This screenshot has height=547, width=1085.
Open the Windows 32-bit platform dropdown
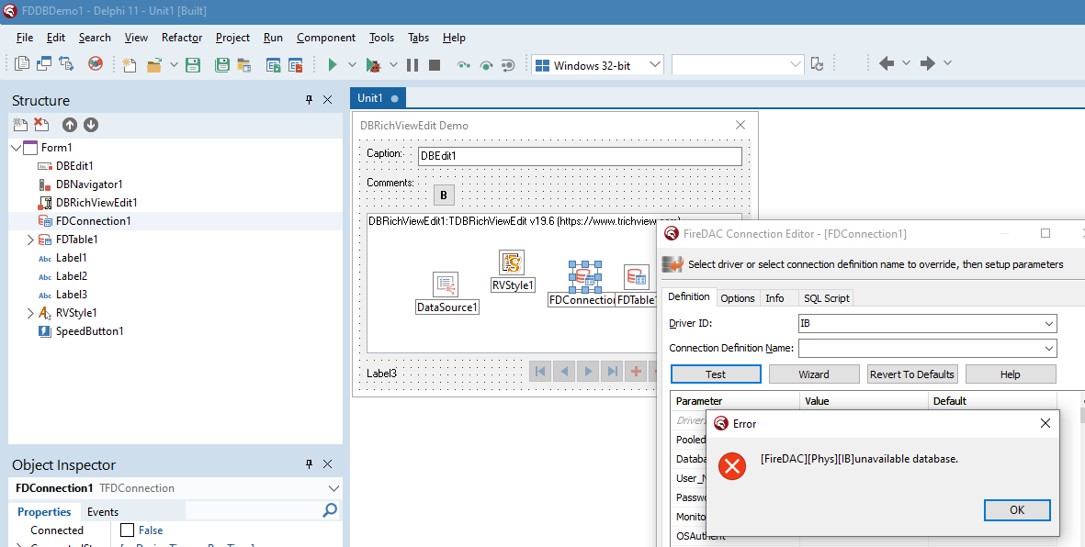click(x=655, y=65)
